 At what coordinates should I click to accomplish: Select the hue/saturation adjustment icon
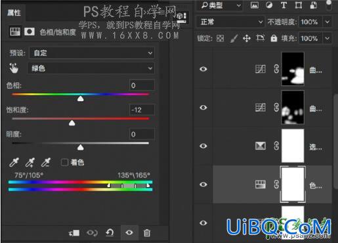(x=15, y=32)
